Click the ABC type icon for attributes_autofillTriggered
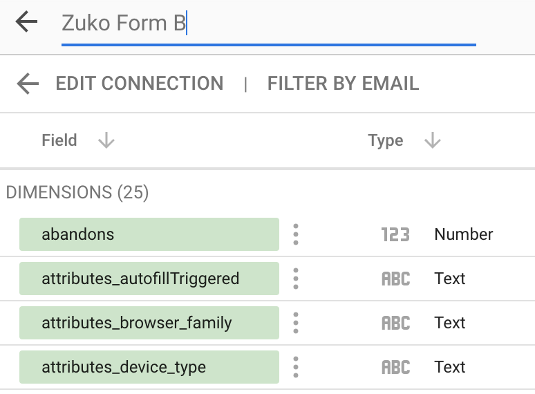Image resolution: width=535 pixels, height=394 pixels. coord(395,279)
